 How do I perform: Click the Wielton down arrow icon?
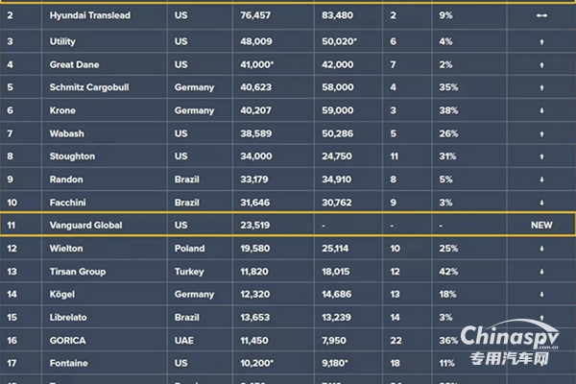point(542,250)
